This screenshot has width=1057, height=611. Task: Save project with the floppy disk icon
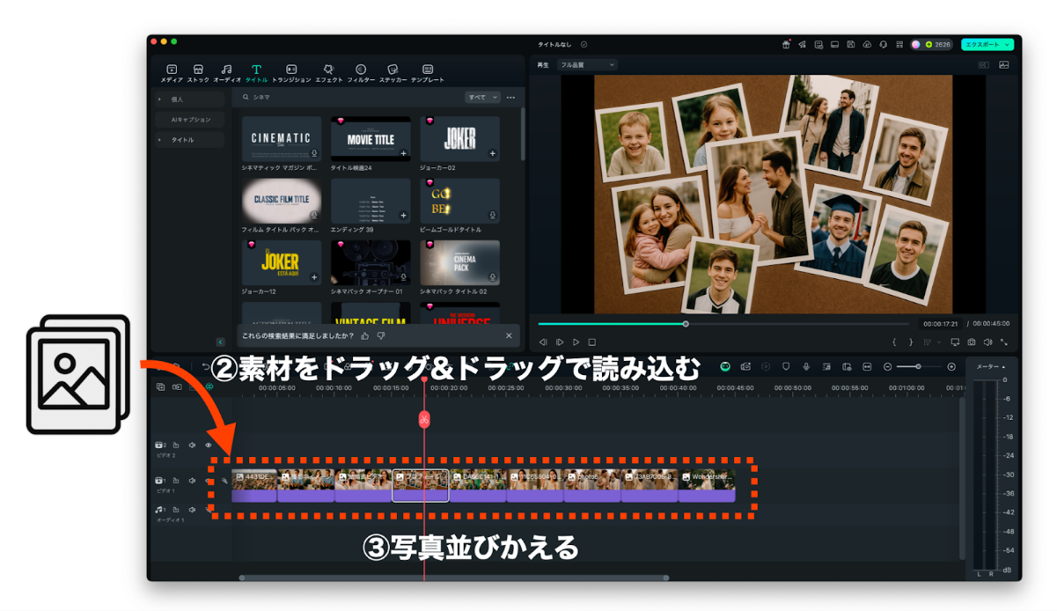tap(851, 44)
